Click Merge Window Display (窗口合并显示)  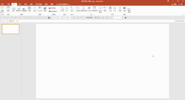coord(179,21)
